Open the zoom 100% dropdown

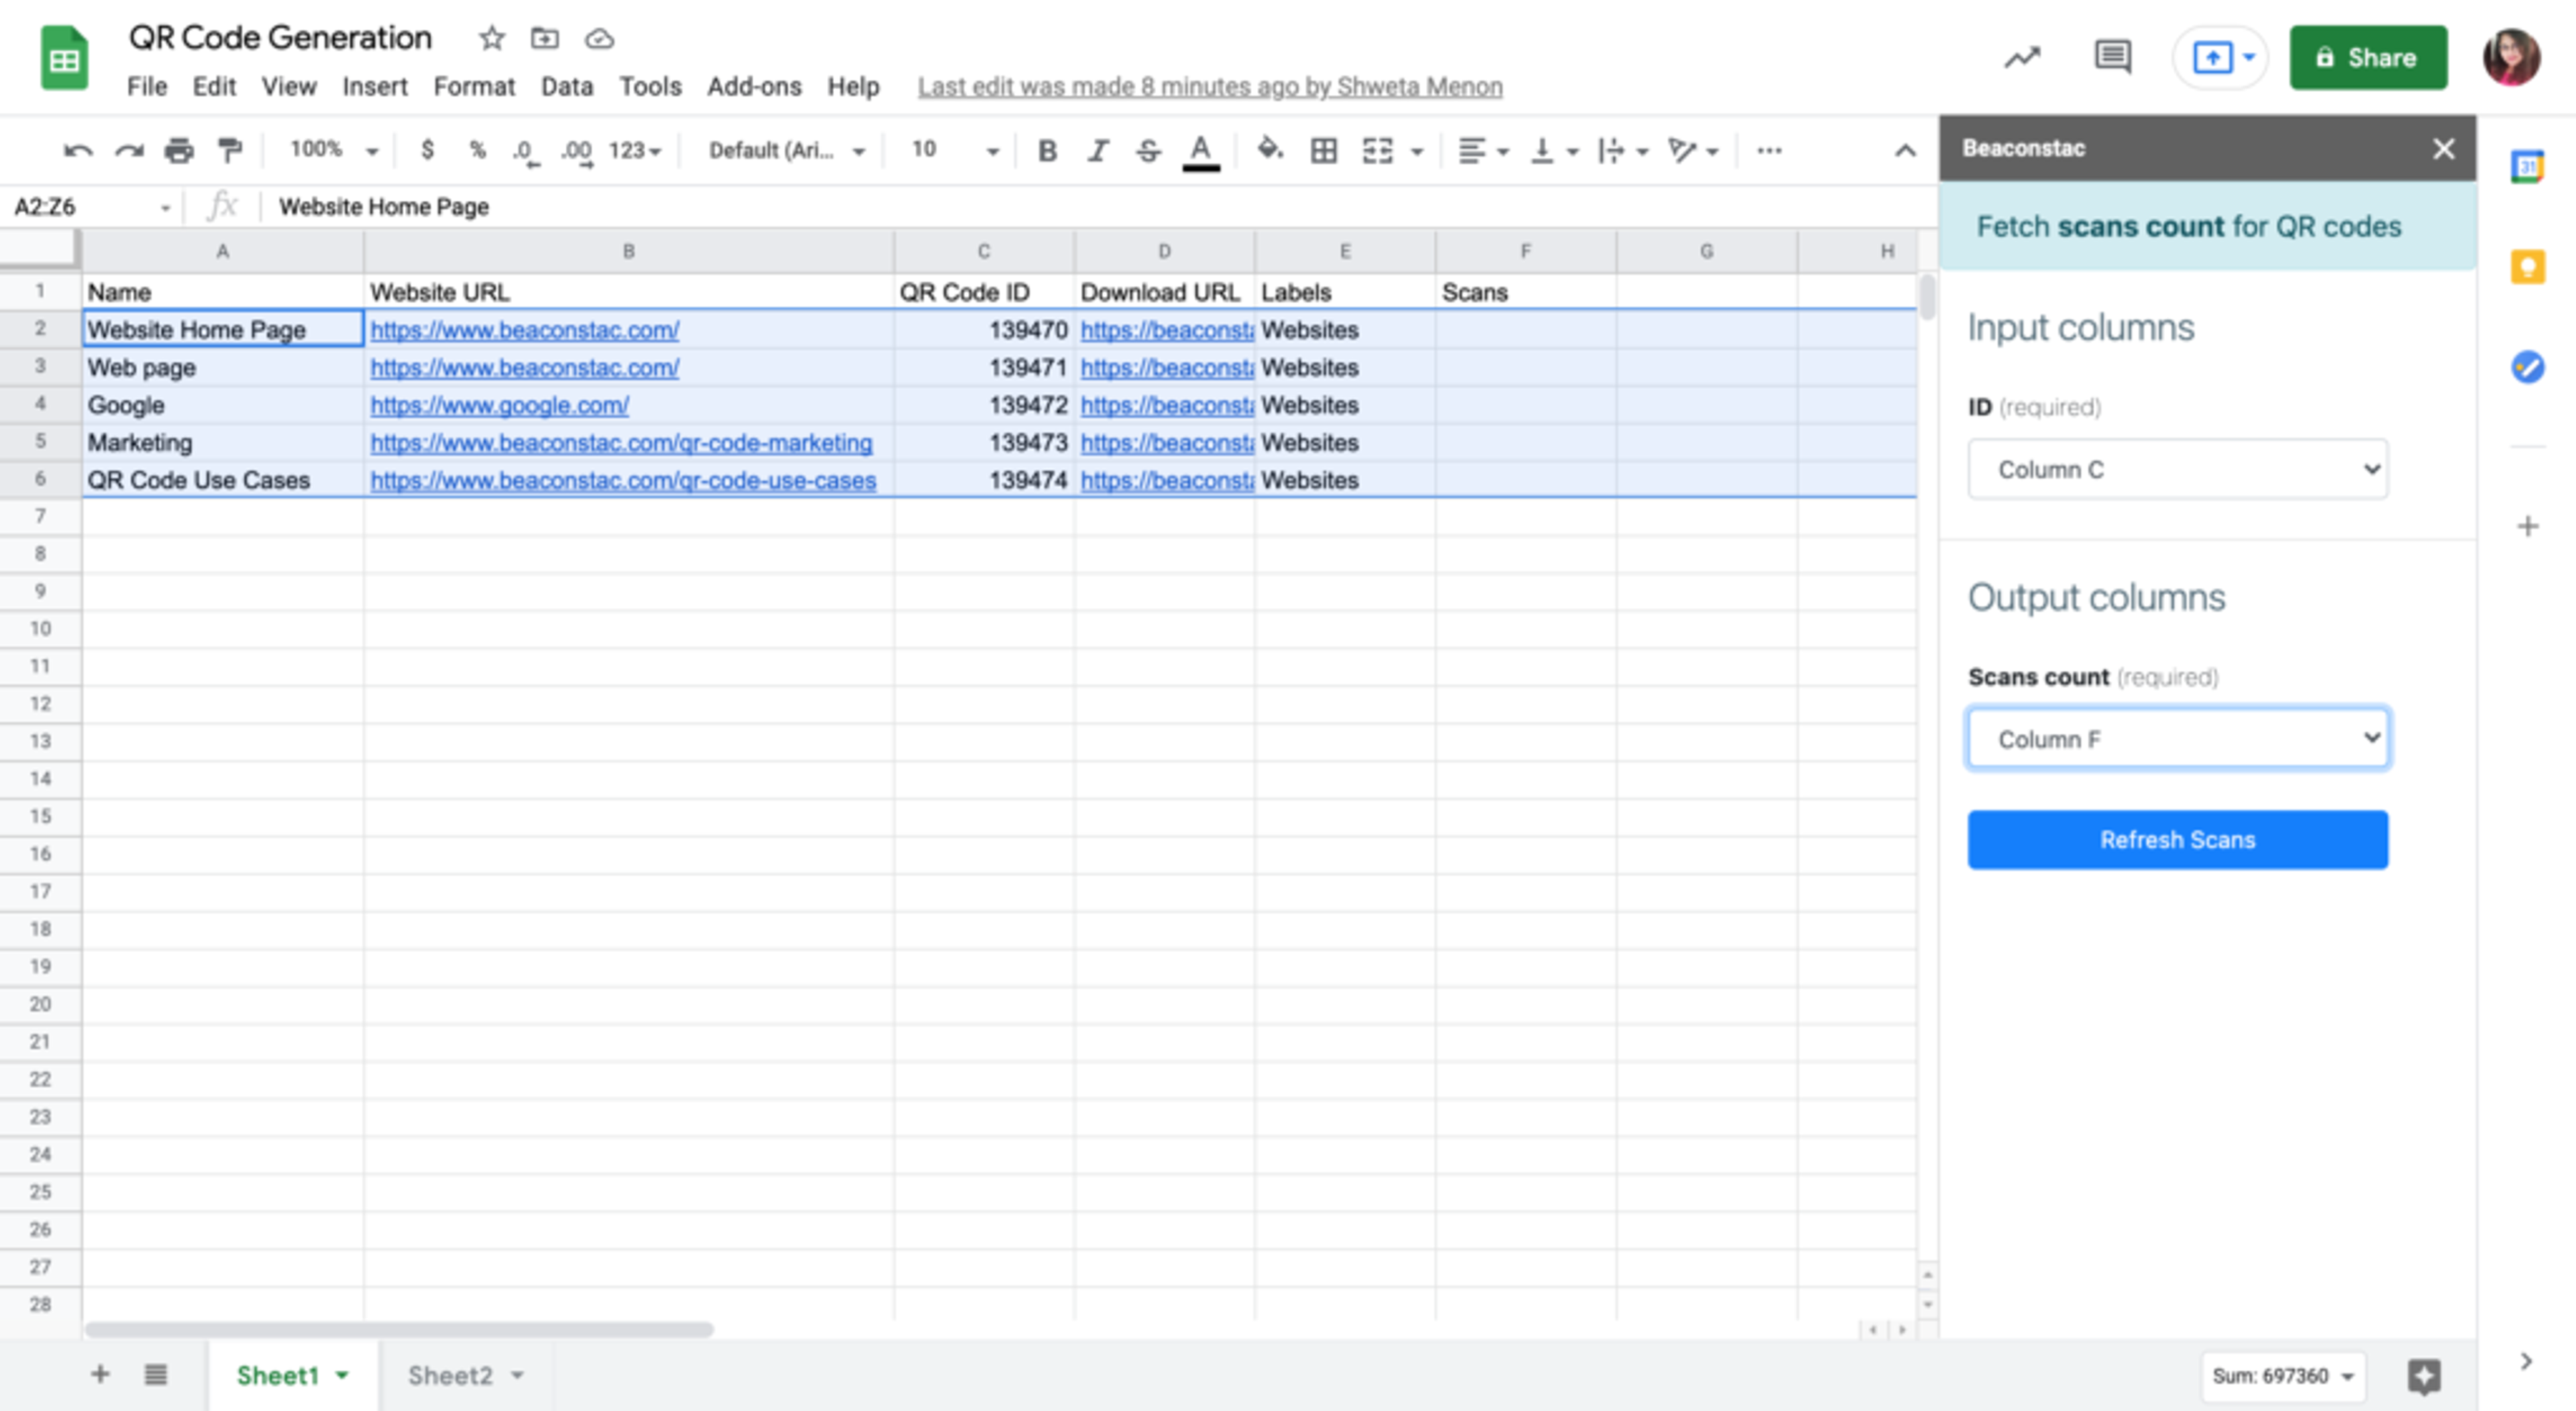point(334,150)
